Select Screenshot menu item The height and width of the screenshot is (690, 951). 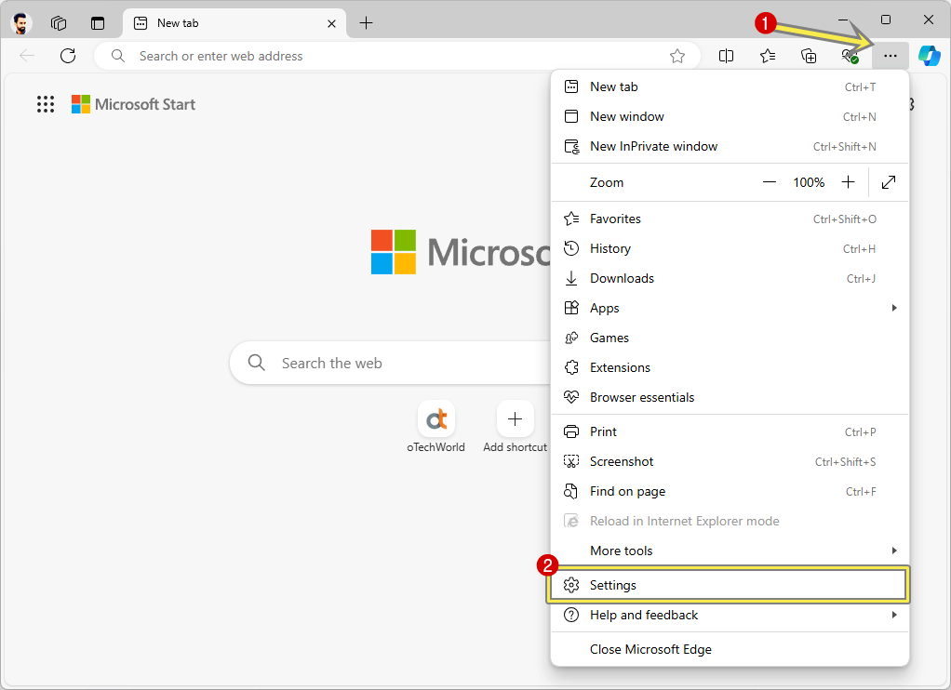[730, 461]
